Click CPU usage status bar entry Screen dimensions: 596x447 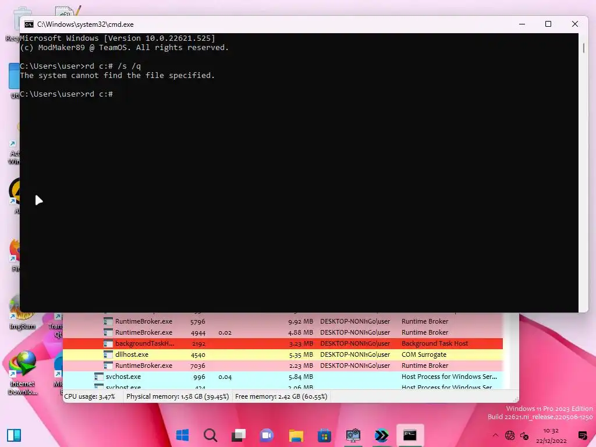pyautogui.click(x=90, y=396)
